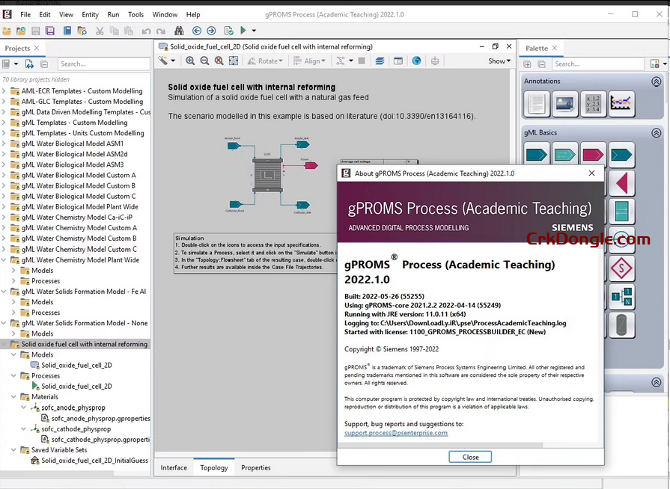Open the Find tool in main toolbar

[179, 31]
